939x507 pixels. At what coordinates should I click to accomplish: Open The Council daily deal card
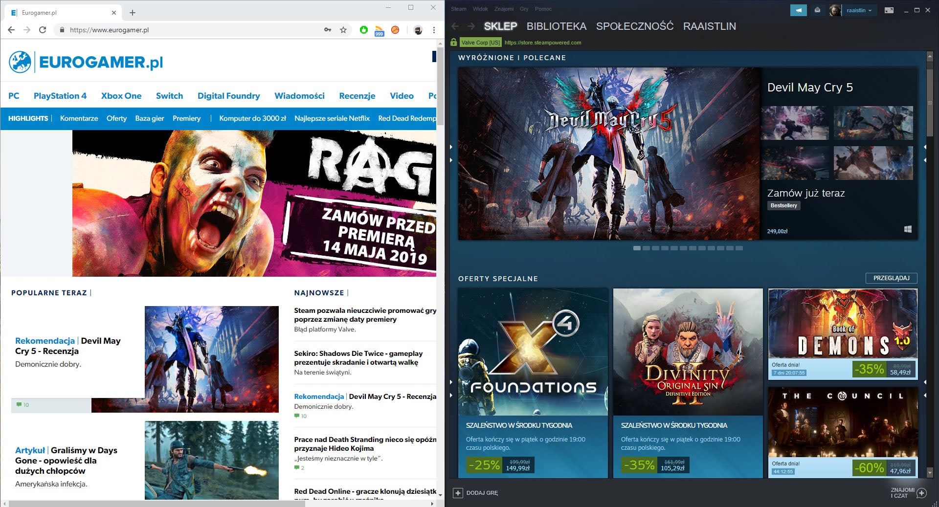pyautogui.click(x=843, y=432)
